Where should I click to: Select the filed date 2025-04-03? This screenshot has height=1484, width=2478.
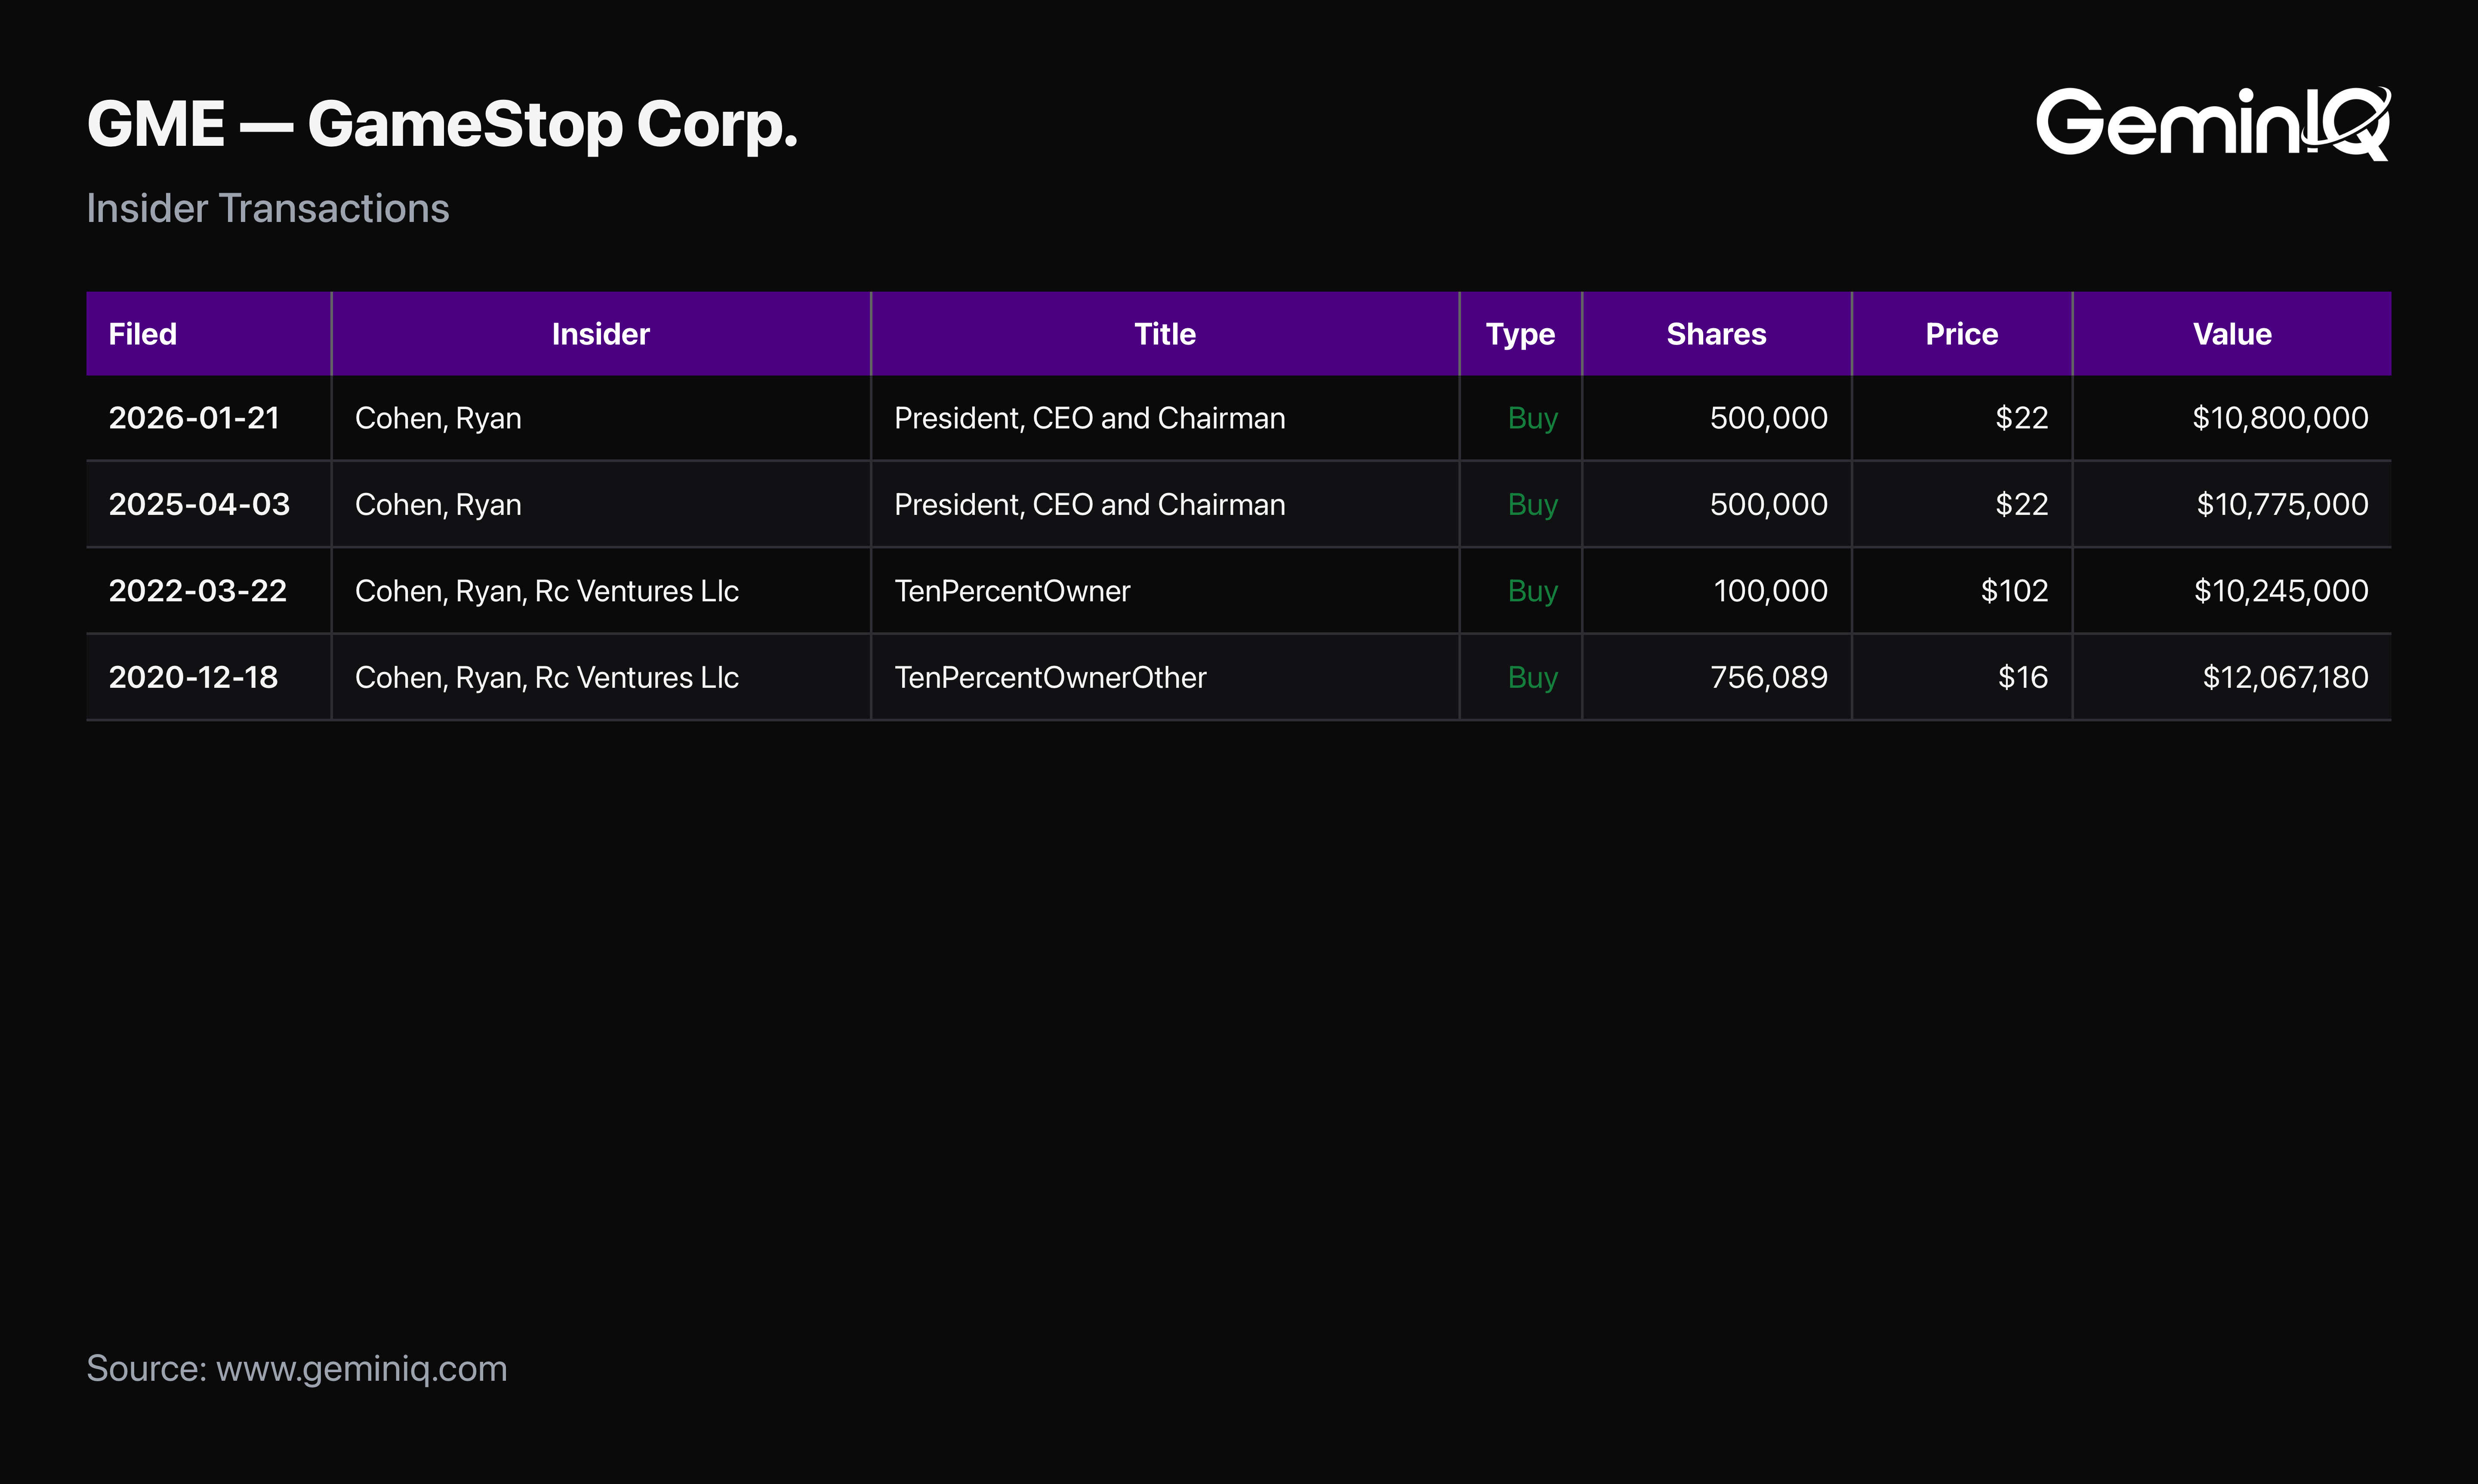tap(199, 504)
